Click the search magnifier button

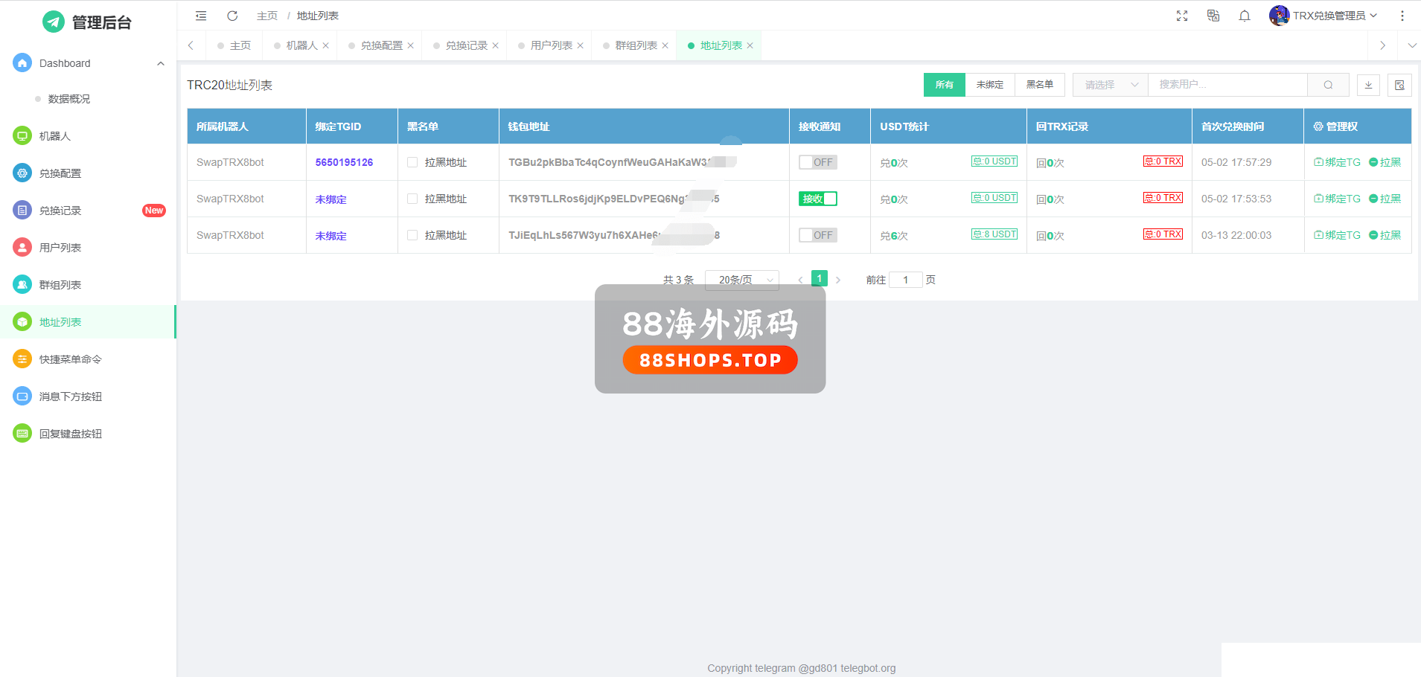tap(1328, 85)
